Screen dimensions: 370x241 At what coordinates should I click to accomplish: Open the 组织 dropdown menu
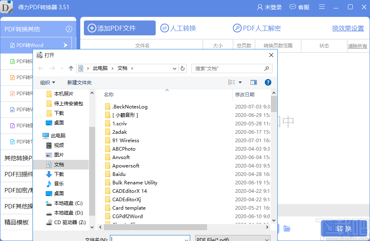47,82
